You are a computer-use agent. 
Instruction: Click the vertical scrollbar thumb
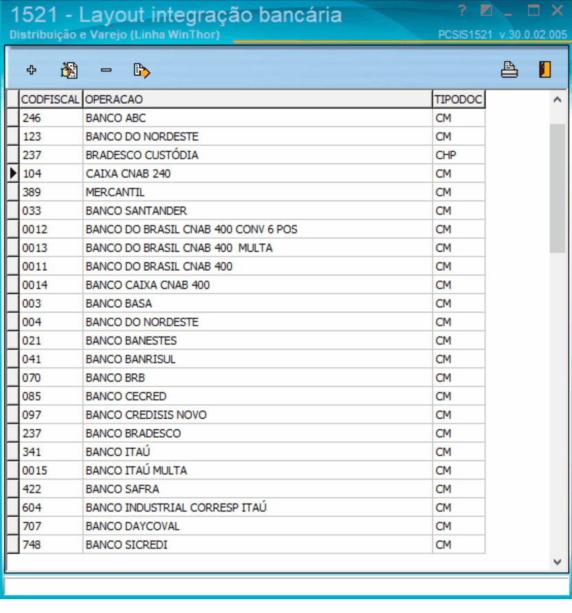click(558, 188)
